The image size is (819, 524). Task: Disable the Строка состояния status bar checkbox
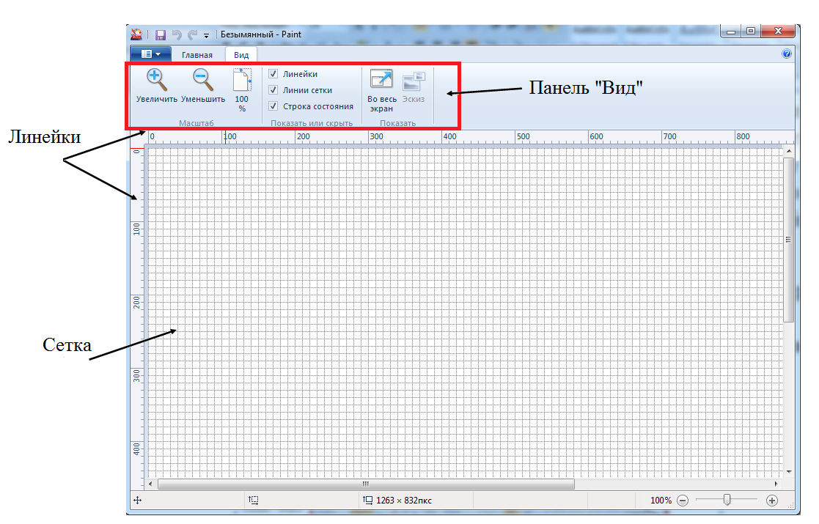point(273,106)
